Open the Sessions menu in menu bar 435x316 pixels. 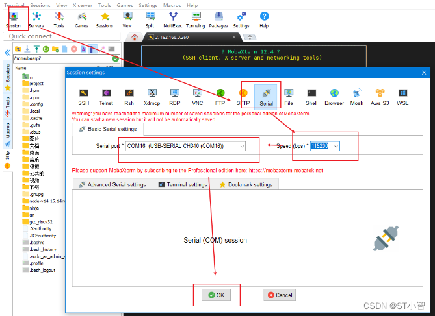point(40,5)
